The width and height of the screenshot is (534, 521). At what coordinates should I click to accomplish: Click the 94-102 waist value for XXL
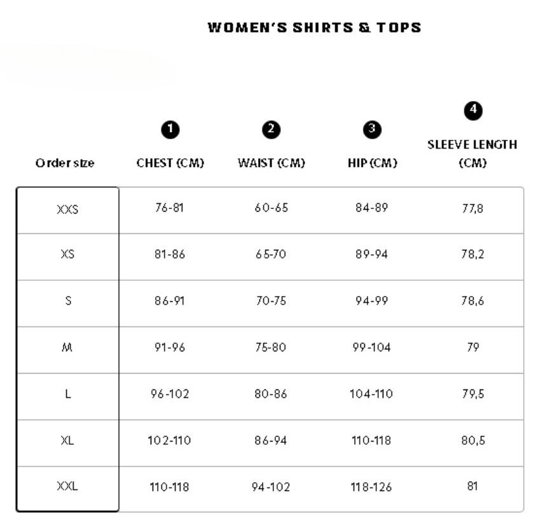coord(271,487)
